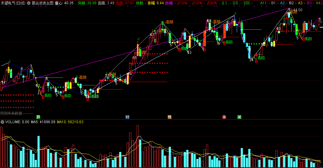
Task: Click the ♀II indicator output
Action: (237, 3)
